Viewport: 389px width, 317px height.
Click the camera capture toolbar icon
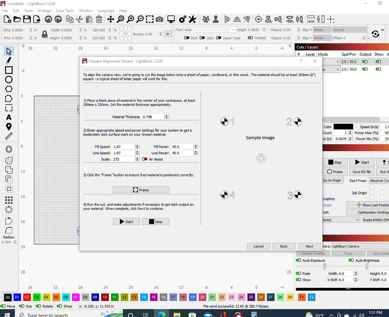tap(159, 20)
